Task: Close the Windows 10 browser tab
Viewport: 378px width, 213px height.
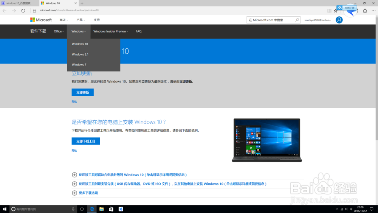Action: pyautogui.click(x=76, y=3)
